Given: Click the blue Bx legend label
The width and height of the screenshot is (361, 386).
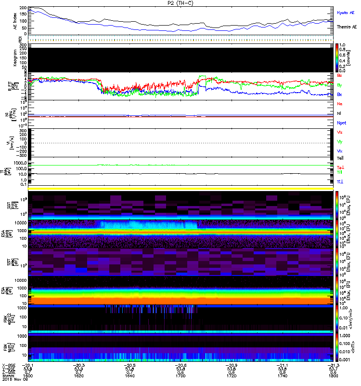Looking at the screenshot, I should pyautogui.click(x=339, y=94).
